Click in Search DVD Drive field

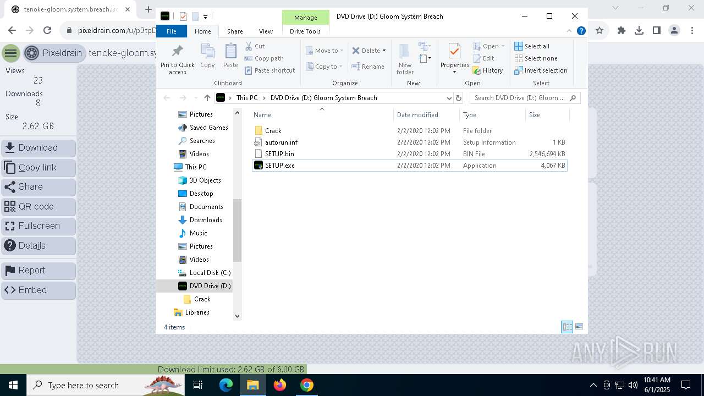click(520, 98)
